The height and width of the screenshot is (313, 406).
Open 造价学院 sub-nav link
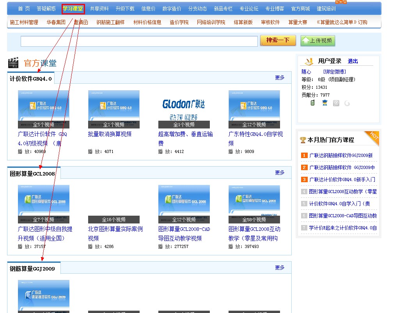pos(179,23)
